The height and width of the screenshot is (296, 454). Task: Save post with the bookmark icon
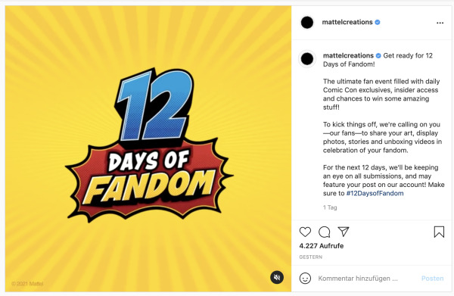tap(439, 232)
